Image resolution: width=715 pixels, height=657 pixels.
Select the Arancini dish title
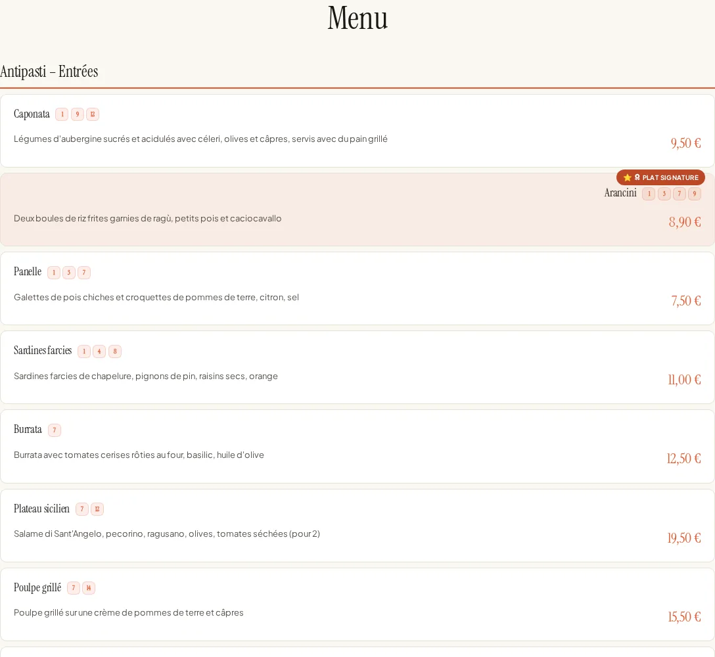coord(620,193)
